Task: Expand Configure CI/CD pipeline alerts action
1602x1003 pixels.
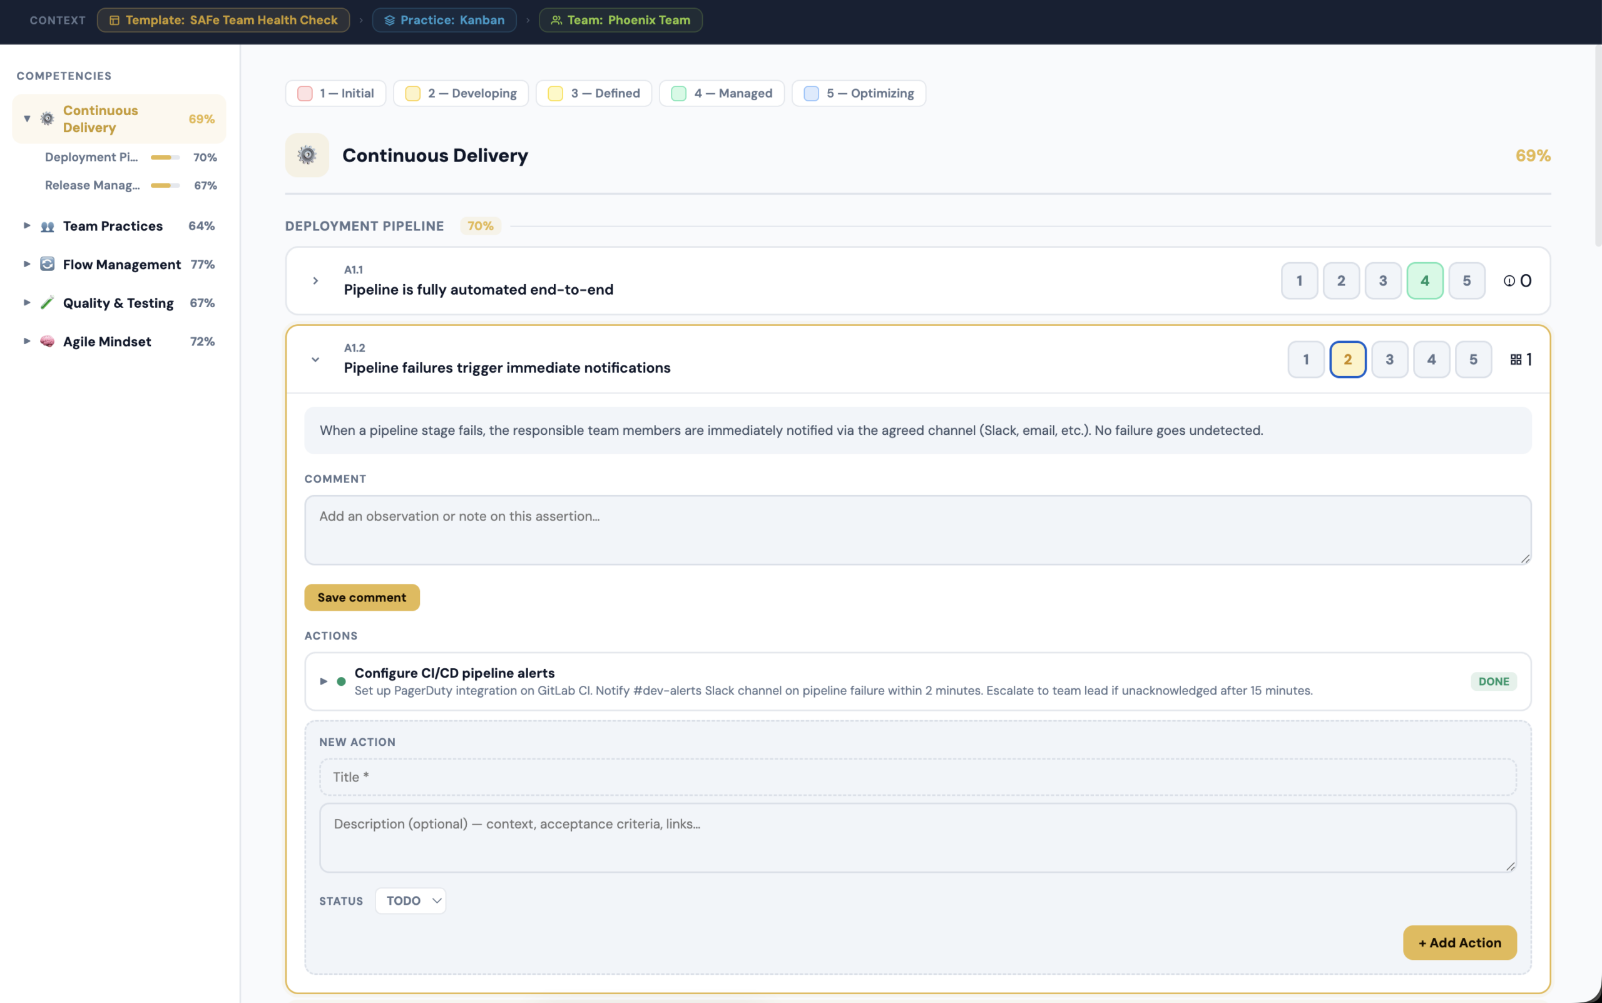Action: [x=324, y=681]
